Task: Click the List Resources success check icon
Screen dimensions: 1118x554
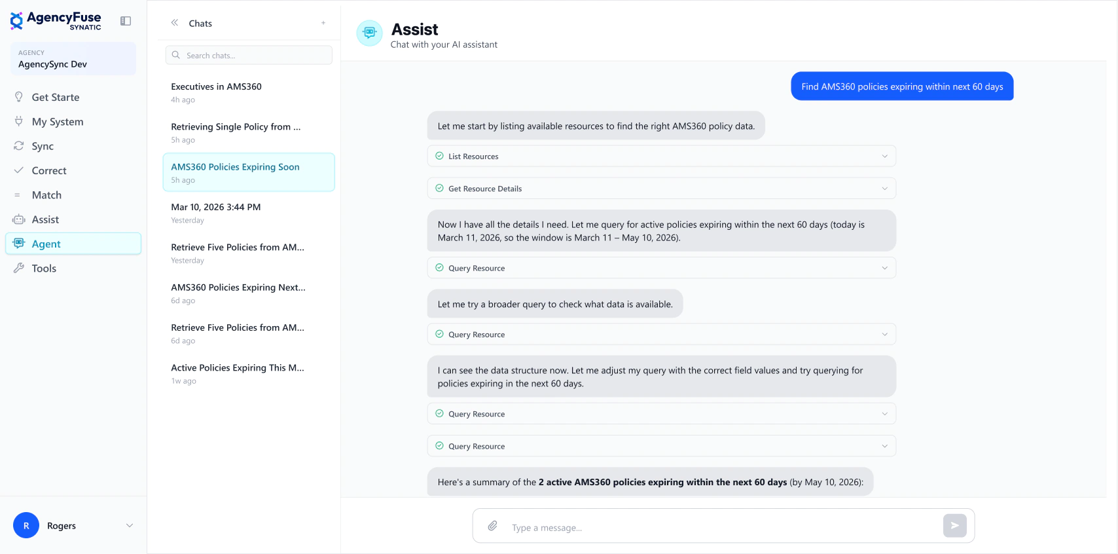Action: (x=440, y=156)
